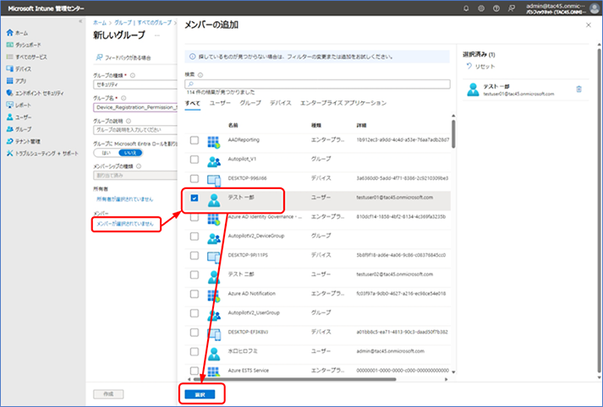Open the notifications bell icon
This screenshot has height=407, width=603.
466,8
